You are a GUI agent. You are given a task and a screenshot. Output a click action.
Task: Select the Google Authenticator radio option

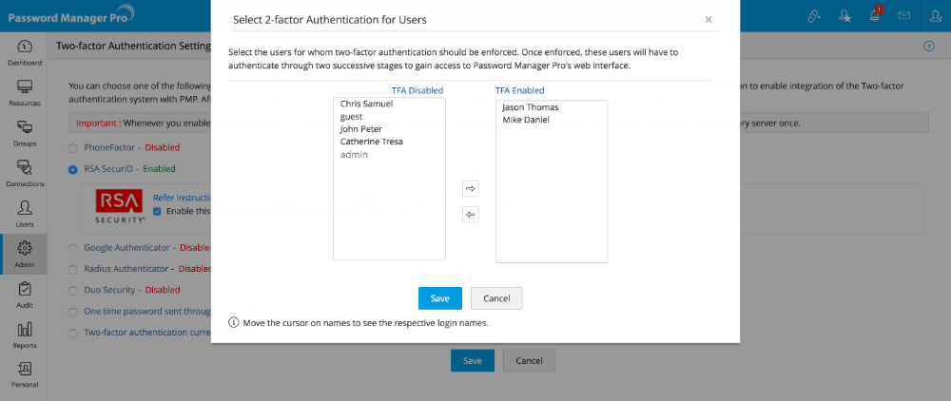[x=73, y=248]
